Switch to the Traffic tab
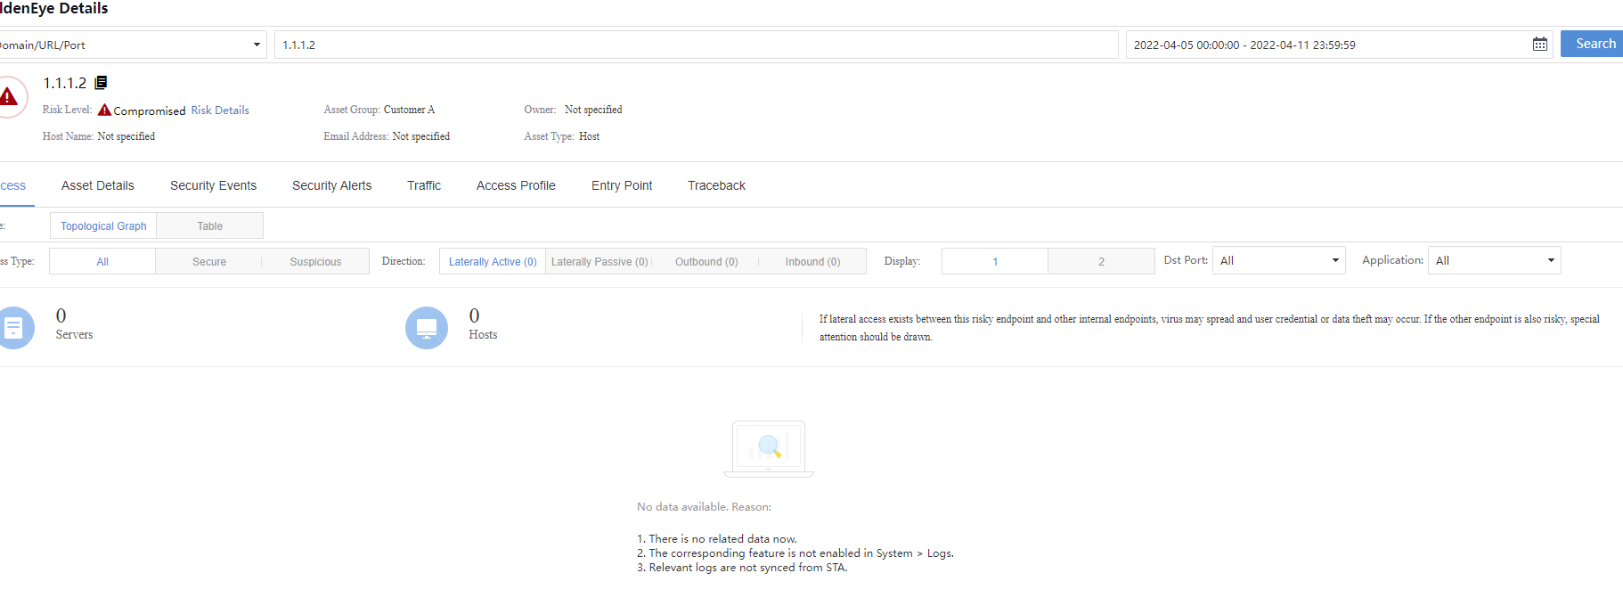This screenshot has height=614, width=1623. [424, 185]
